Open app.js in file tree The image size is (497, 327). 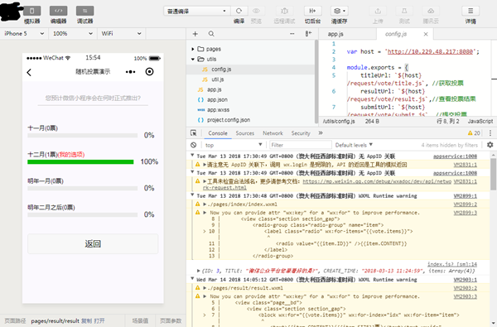coord(215,89)
